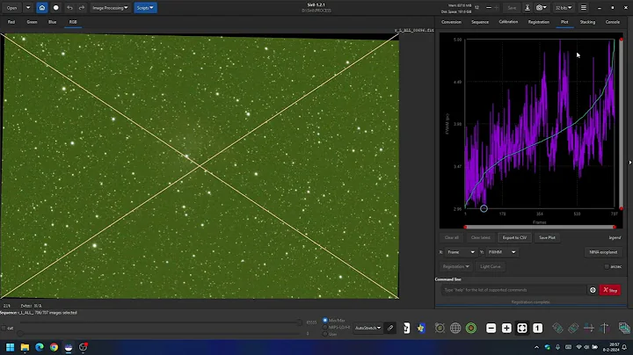Image resolution: width=633 pixels, height=355 pixels.
Task: Click the live stacking record icon
Action: [55, 8]
